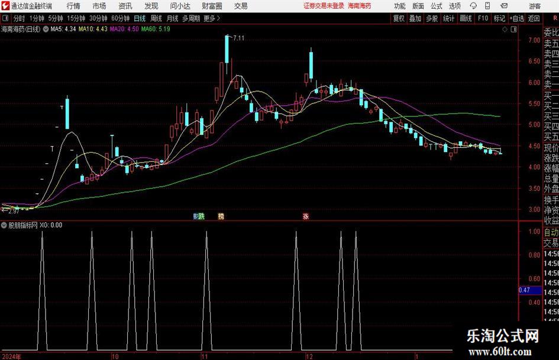The height and width of the screenshot is (360, 559).
Task: Click the 海南海药 stock name in title bar
Action: click(360, 6)
